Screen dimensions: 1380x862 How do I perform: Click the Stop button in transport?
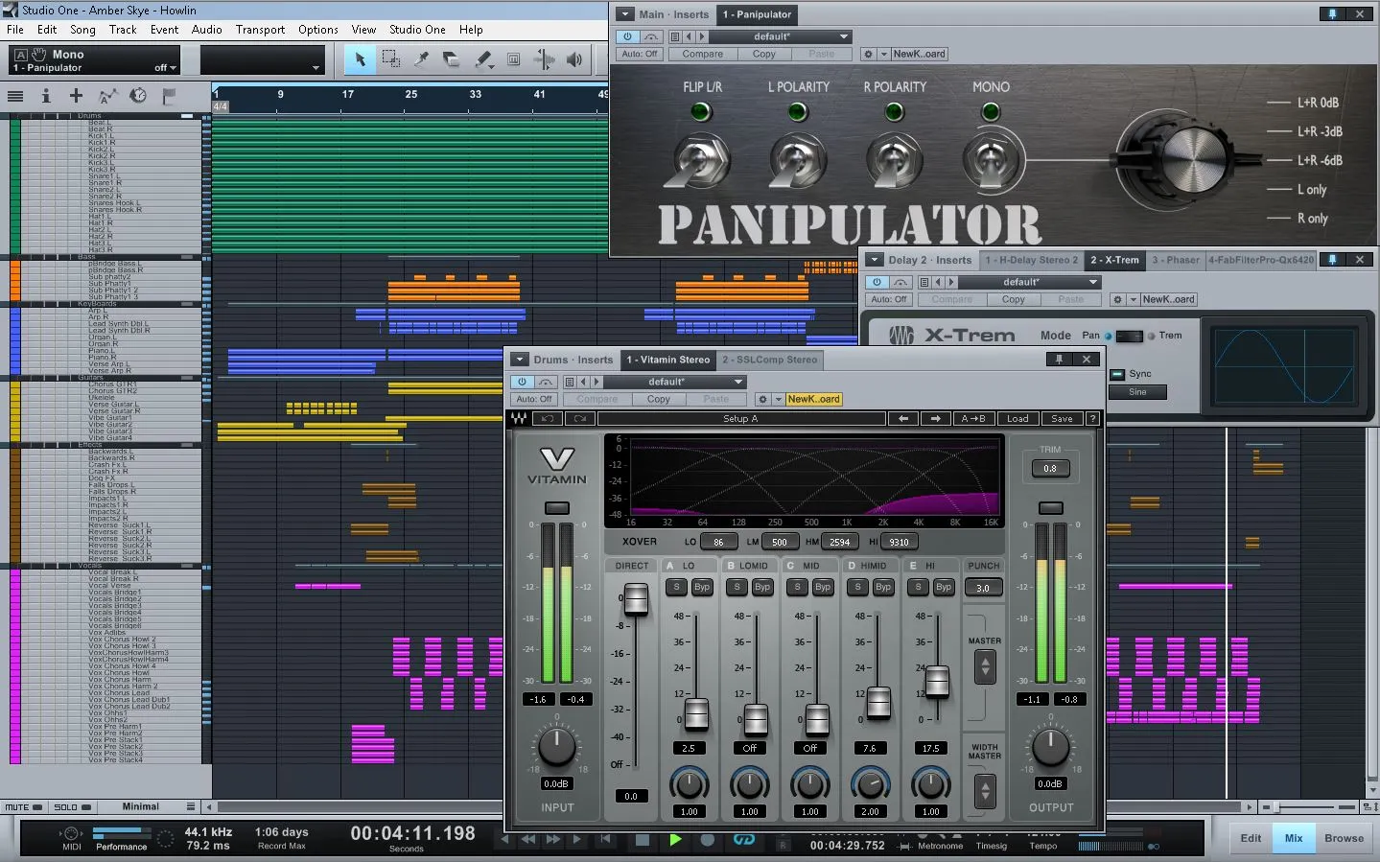[x=643, y=840]
